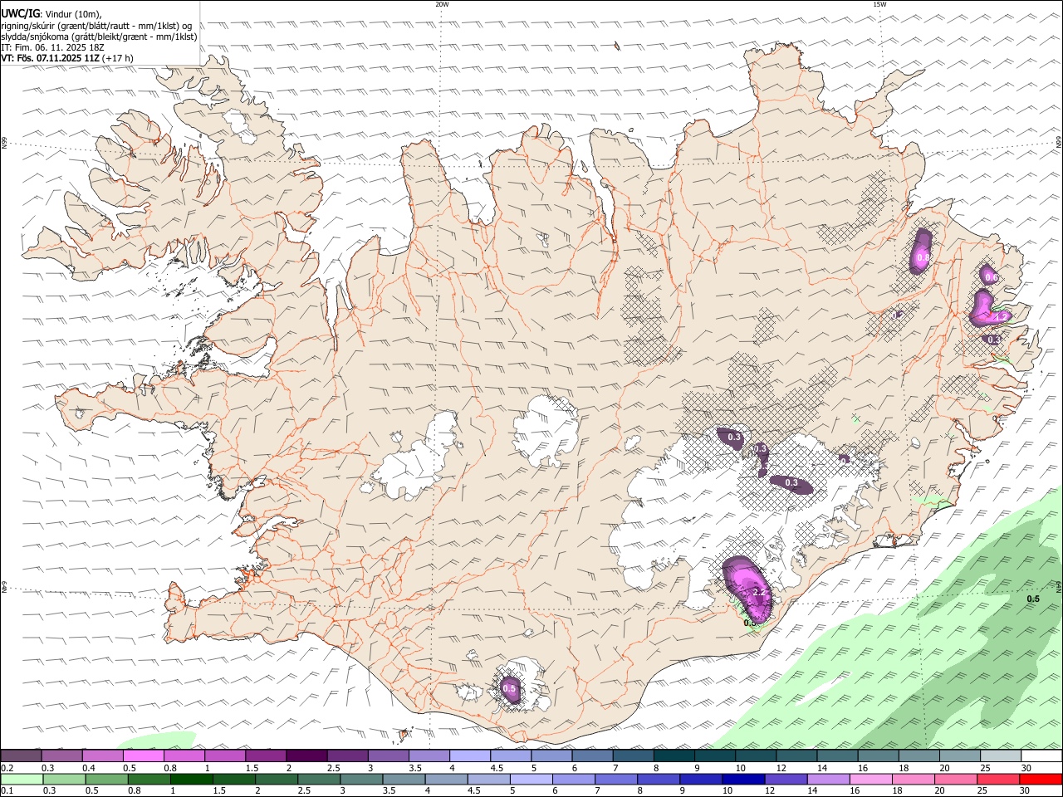The image size is (1063, 797).
Task: Click the 'VT: Fös. 07.11.2025 11Z' valid time
Action: (x=67, y=58)
